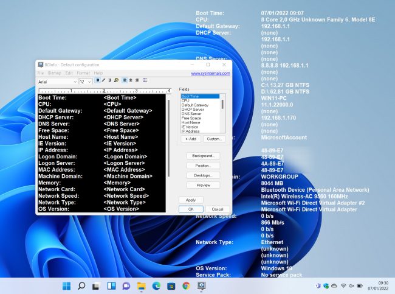Open the Bitmap menu
The width and height of the screenshot is (395, 294).
click(55, 73)
